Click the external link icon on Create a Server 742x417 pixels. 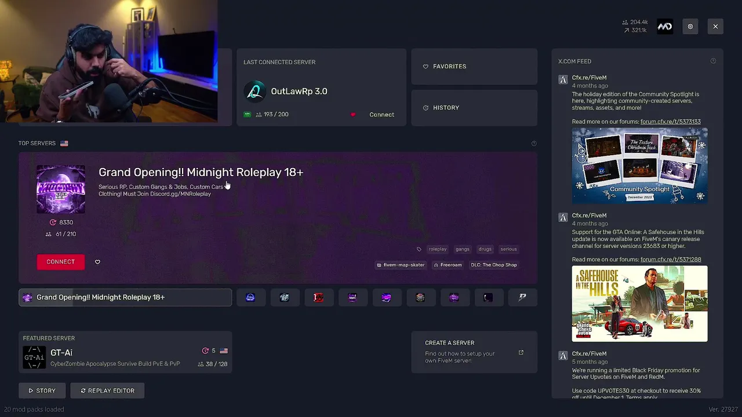[521, 352]
